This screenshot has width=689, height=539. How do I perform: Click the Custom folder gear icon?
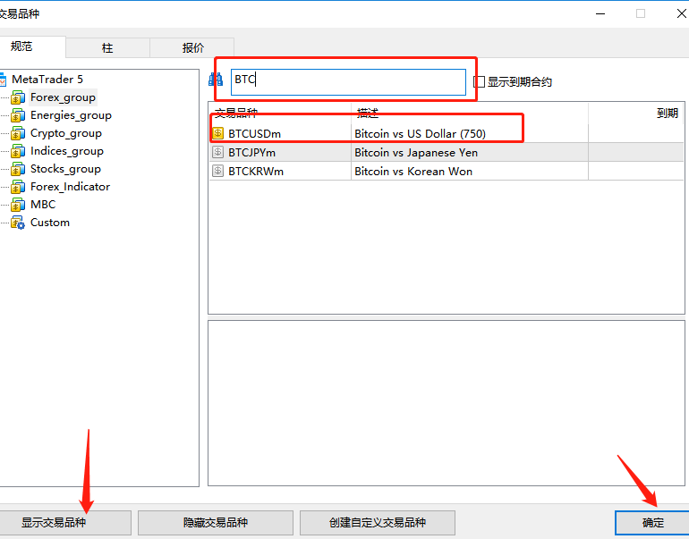(x=18, y=223)
